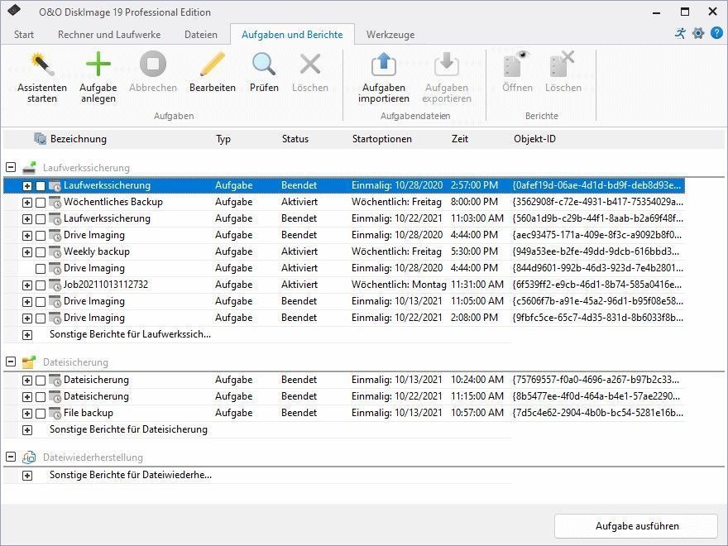Expand Sonstige Berichte für Dateisicherung

pyautogui.click(x=27, y=430)
